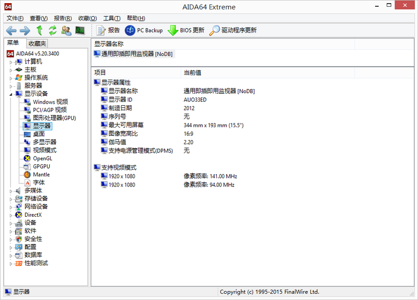Open the 报告(R) menu
Viewport: 418px width, 300px height.
(x=63, y=18)
